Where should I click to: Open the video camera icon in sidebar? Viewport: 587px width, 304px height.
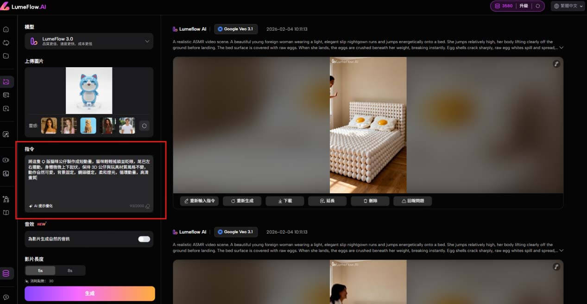click(6, 160)
